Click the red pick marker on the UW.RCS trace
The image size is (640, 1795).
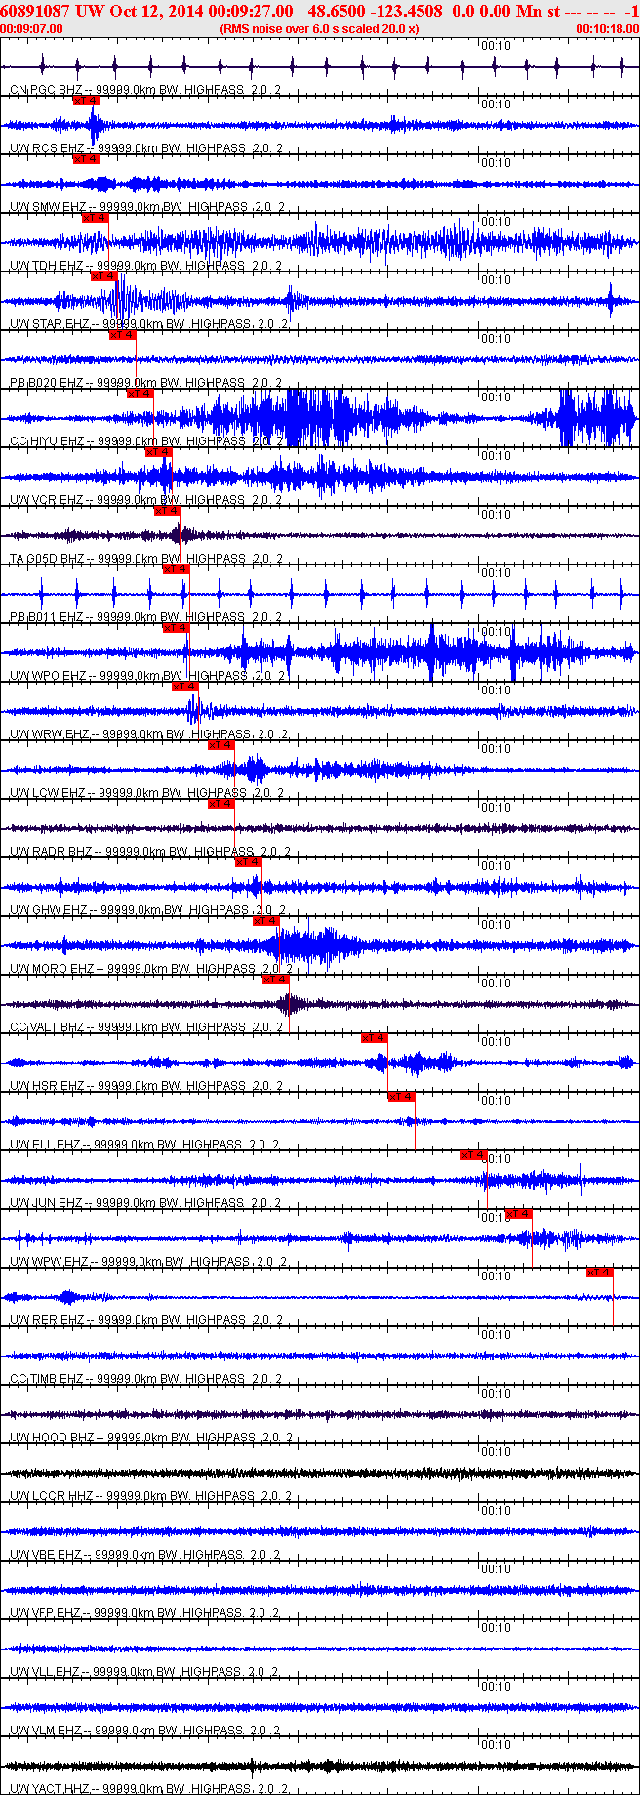[x=86, y=101]
